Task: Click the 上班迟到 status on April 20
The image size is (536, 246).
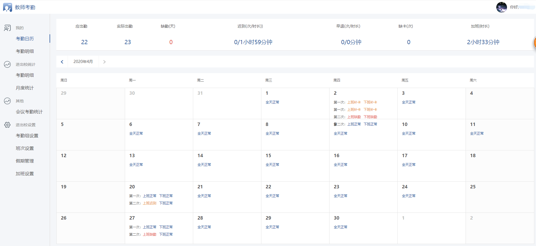Action: (x=150, y=203)
